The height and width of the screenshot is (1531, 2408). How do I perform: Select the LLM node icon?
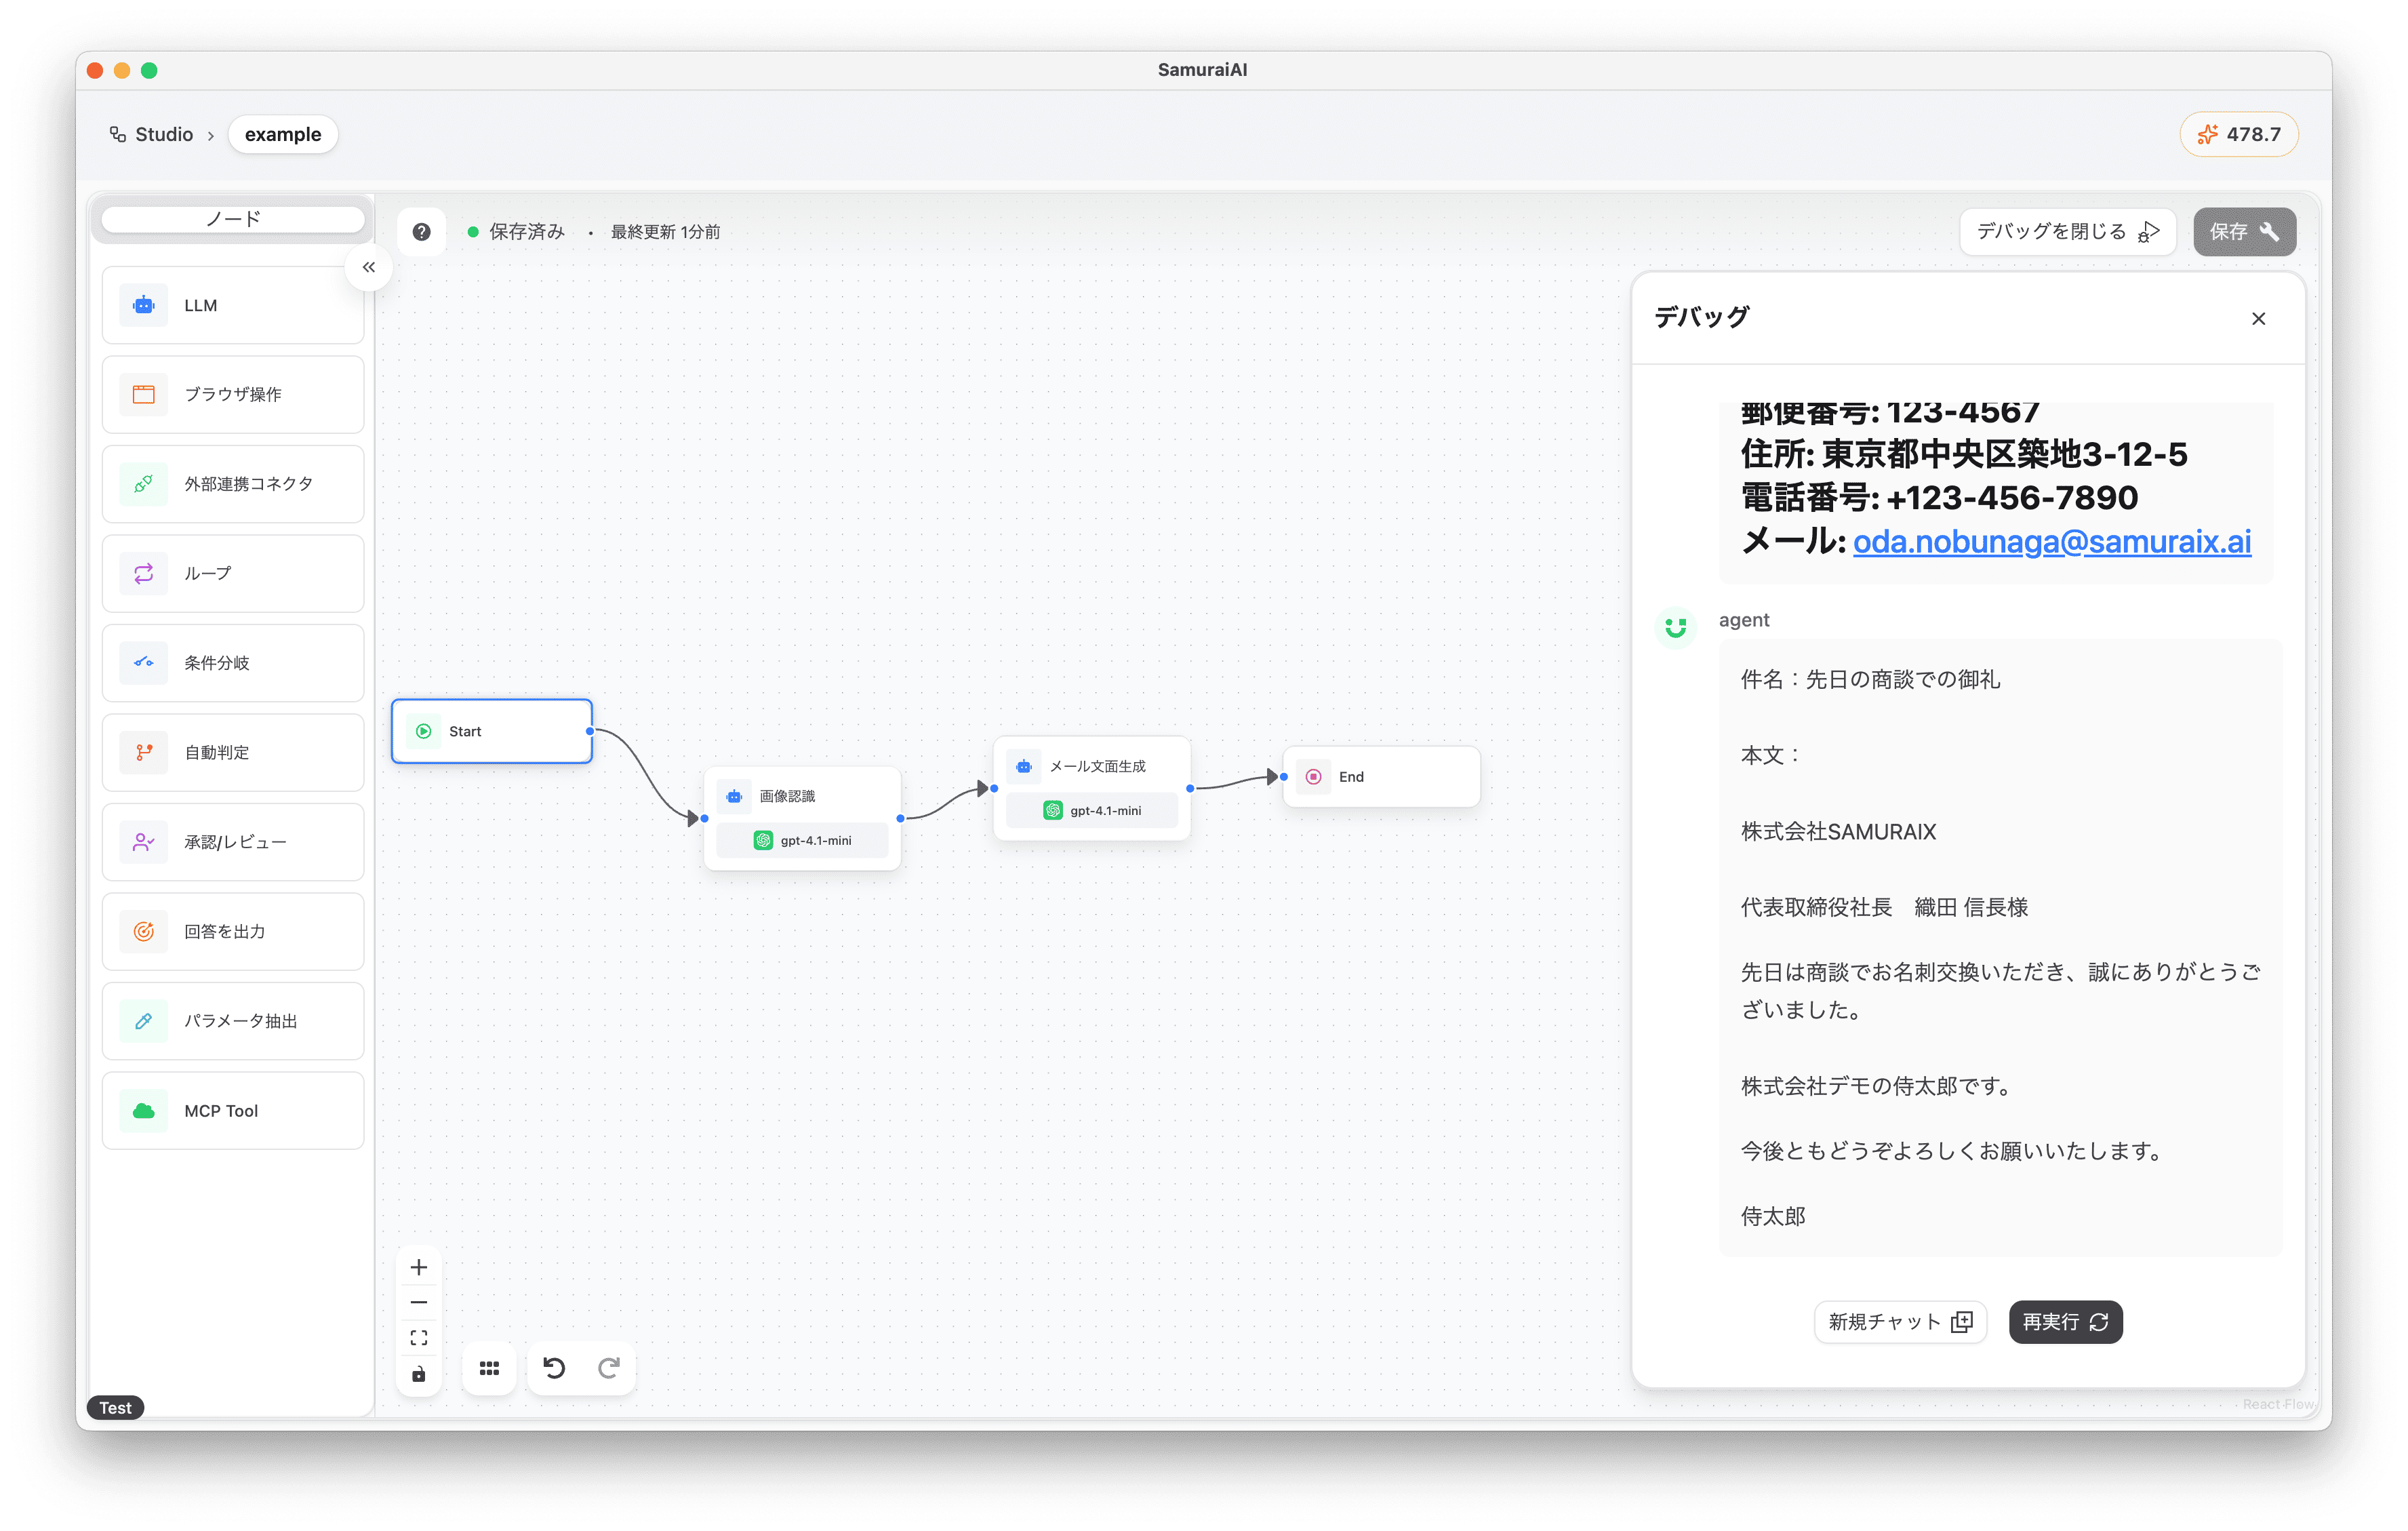pyautogui.click(x=144, y=305)
